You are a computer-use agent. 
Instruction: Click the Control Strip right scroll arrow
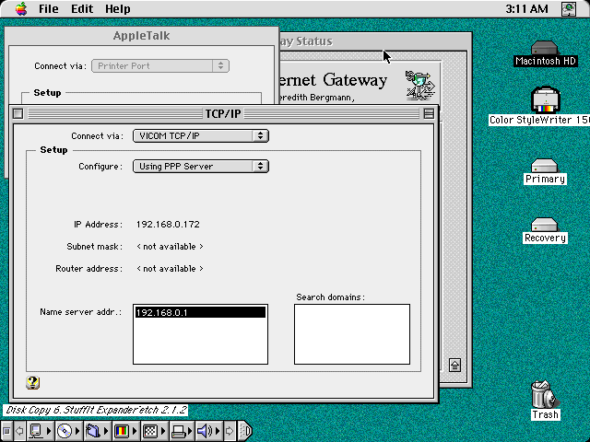pos(230,431)
